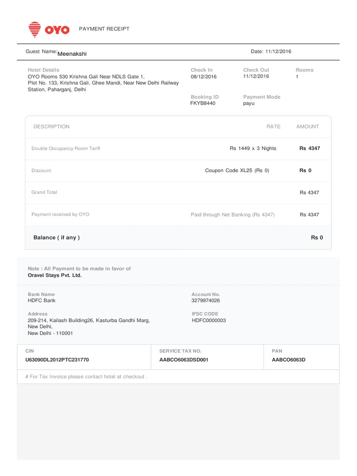
Task: Click the Balance ( if any ) label
Action: (x=57, y=238)
